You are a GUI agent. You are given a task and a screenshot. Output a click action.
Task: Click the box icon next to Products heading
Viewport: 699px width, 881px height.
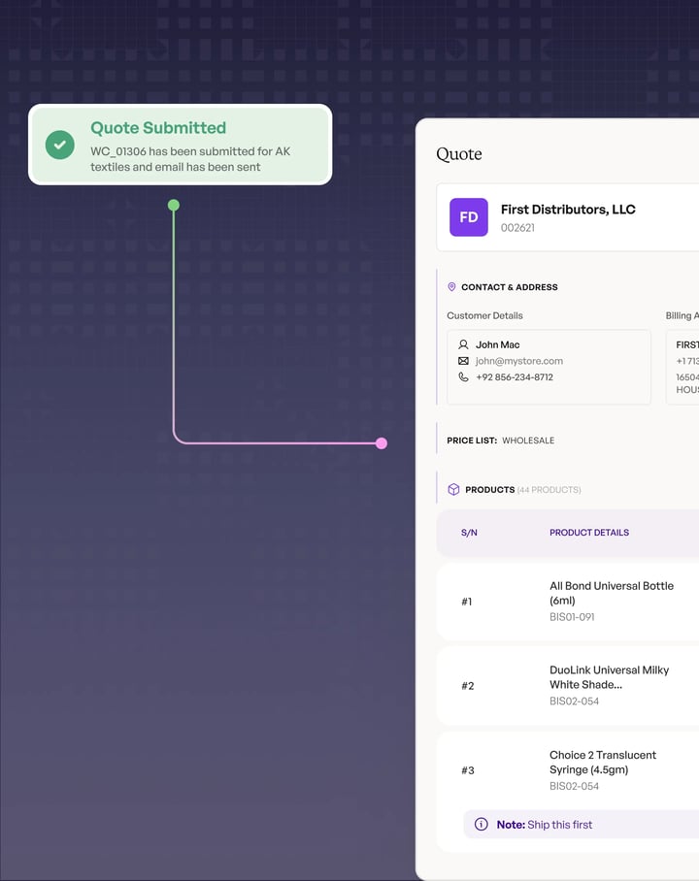(x=453, y=490)
